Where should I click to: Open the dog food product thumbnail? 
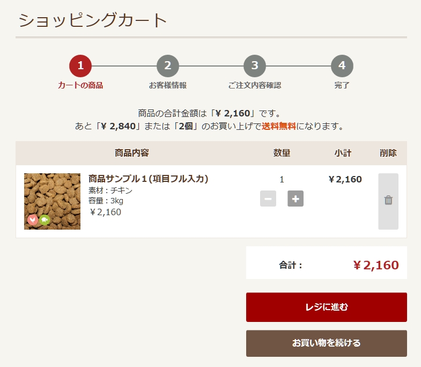(x=52, y=201)
